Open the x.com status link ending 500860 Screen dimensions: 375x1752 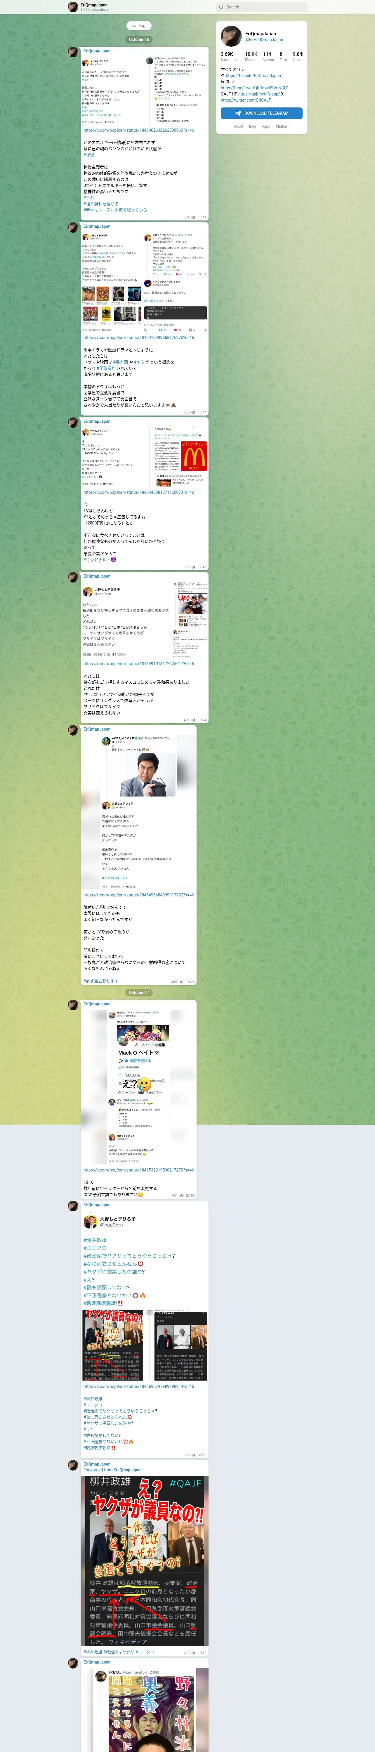[139, 130]
